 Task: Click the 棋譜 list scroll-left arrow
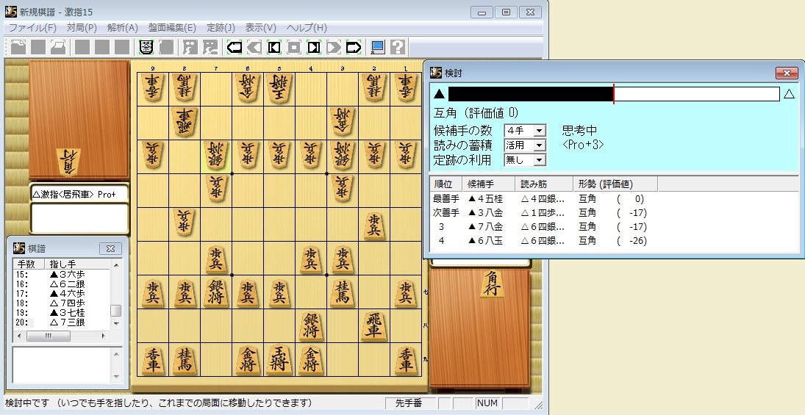[19, 336]
